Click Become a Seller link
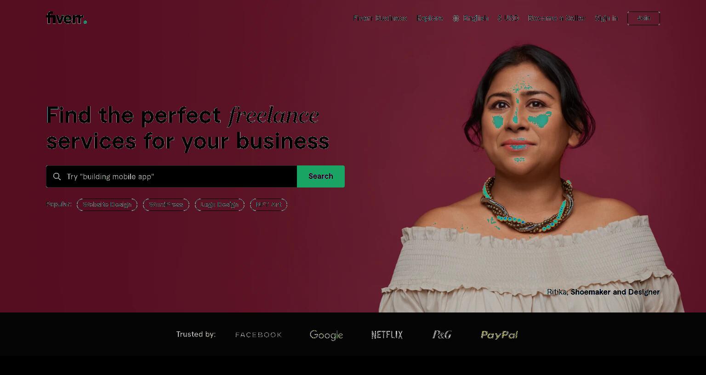This screenshot has height=375, width=706. pyautogui.click(x=557, y=18)
